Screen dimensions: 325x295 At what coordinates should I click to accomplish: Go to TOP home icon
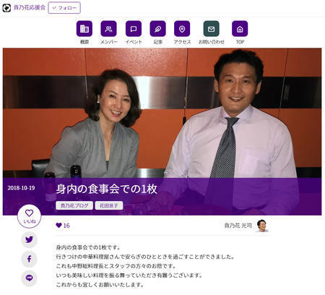(240, 29)
